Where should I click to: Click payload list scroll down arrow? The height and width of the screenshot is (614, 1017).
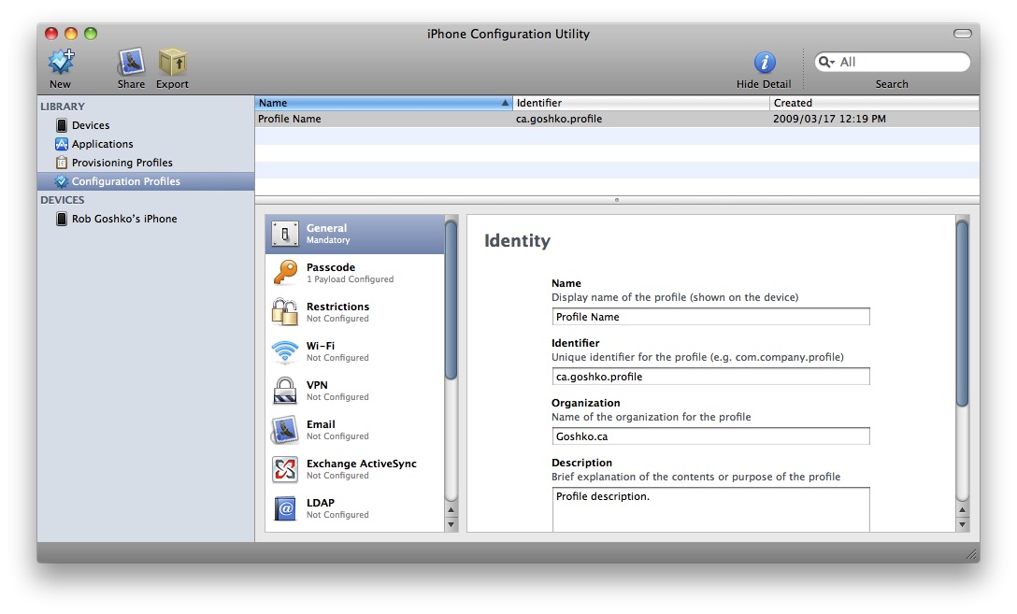coord(451,524)
